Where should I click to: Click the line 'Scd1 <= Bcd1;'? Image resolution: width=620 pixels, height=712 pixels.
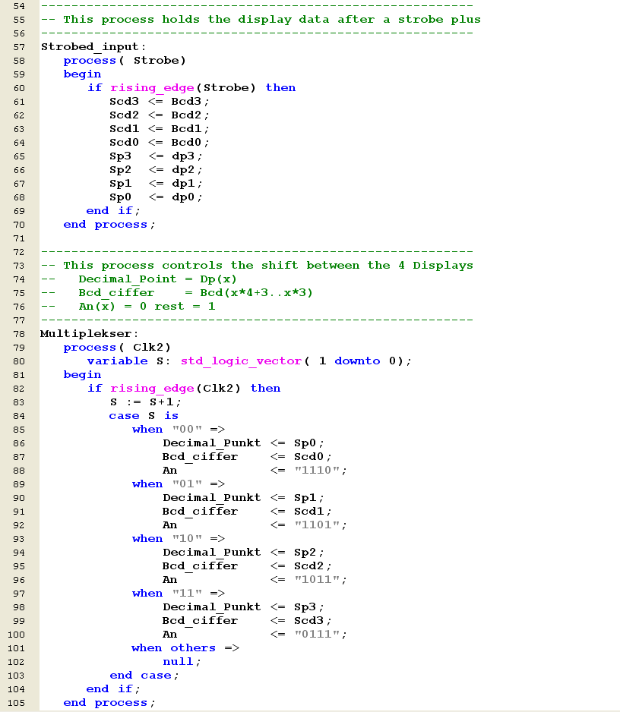pyautogui.click(x=159, y=128)
